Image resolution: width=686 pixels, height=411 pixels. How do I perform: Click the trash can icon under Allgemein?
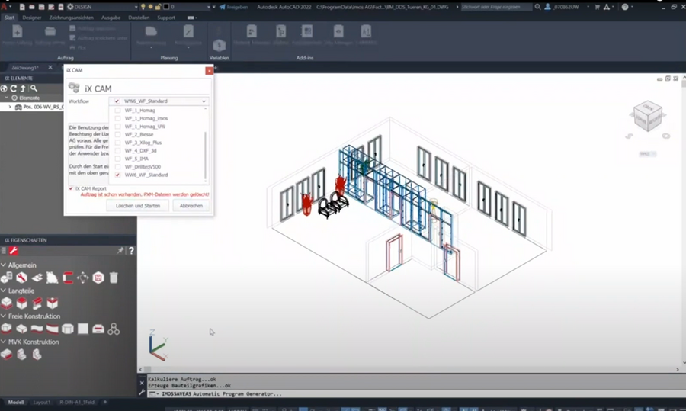(x=114, y=278)
